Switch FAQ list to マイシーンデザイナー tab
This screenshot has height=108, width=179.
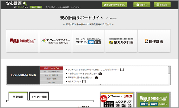tap(51, 72)
